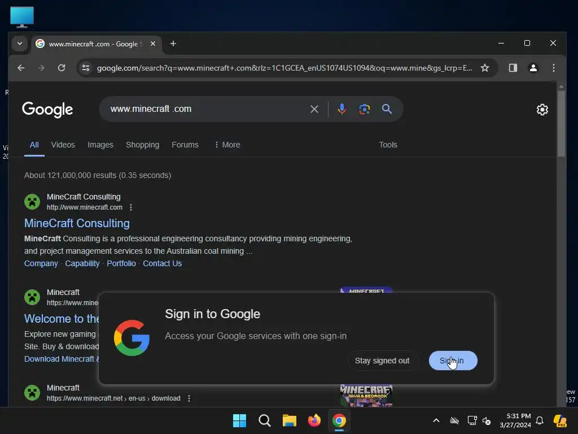
Task: Open the Contact Us sitelink
Action: coord(162,263)
